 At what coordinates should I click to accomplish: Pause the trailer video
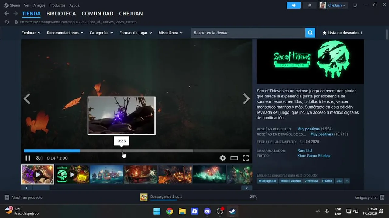pos(28,158)
